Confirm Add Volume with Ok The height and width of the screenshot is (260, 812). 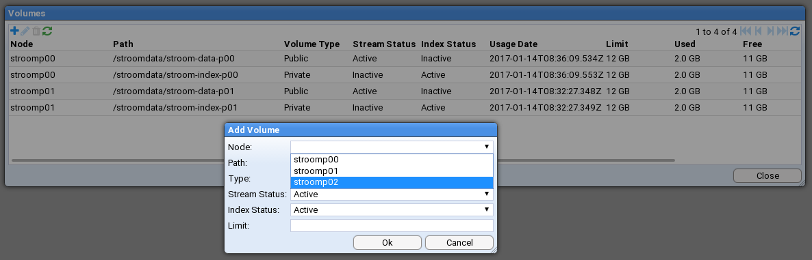pyautogui.click(x=388, y=242)
